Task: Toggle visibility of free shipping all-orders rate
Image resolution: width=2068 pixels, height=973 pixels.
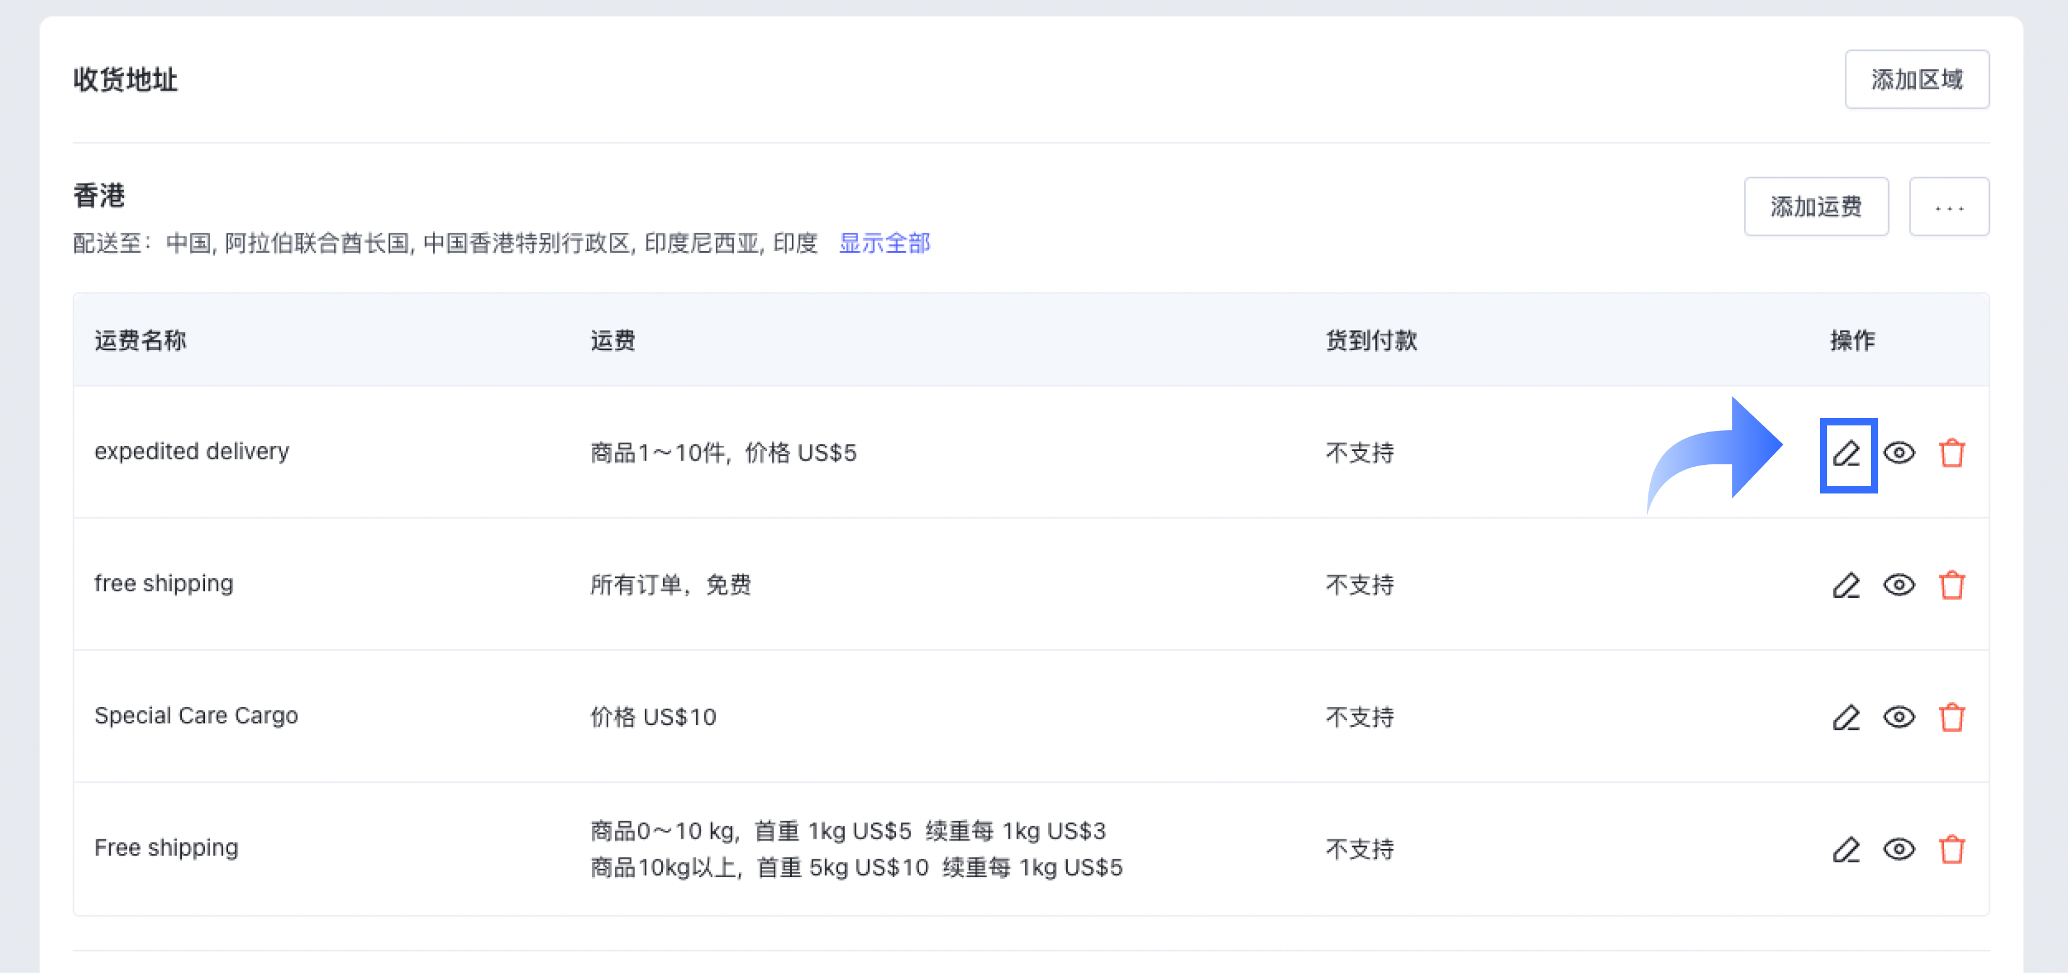Action: (x=1899, y=586)
